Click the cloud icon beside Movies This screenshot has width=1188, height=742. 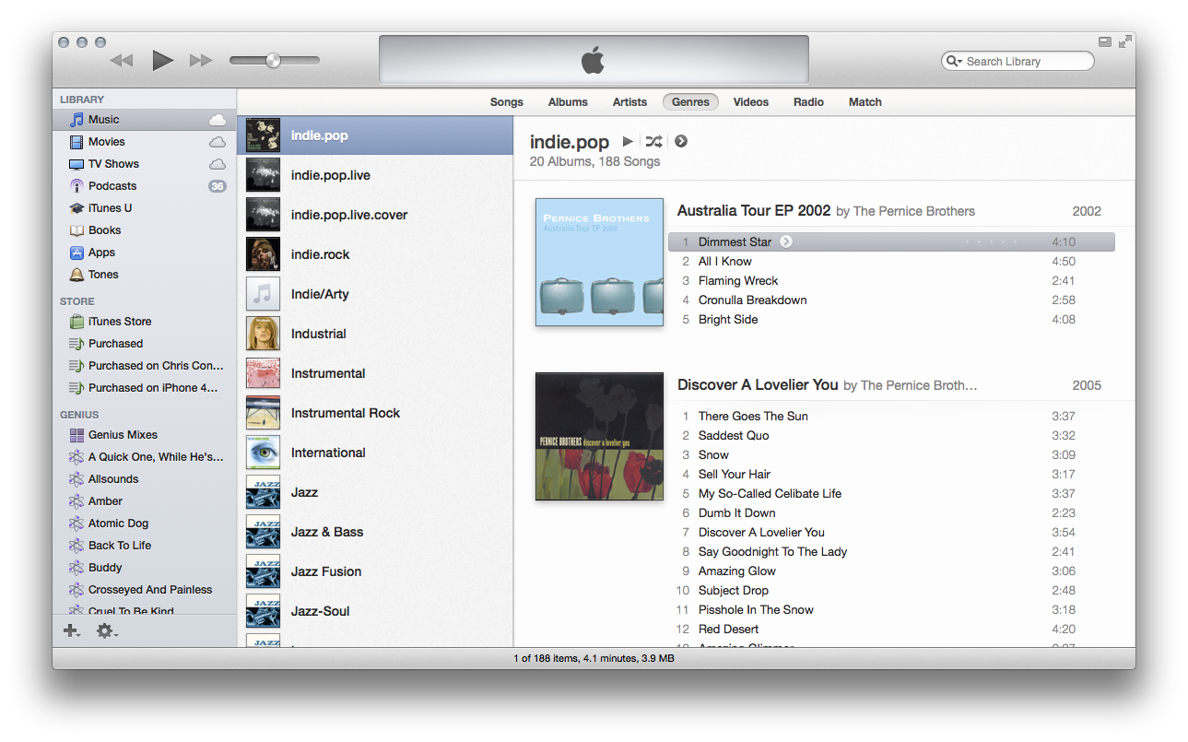(x=218, y=142)
